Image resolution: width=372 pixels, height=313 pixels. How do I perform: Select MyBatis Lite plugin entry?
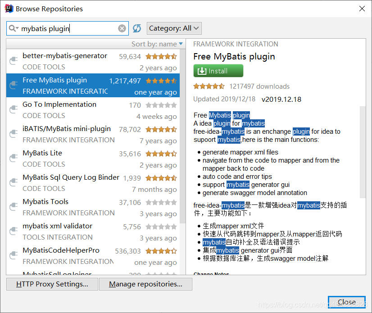93,159
